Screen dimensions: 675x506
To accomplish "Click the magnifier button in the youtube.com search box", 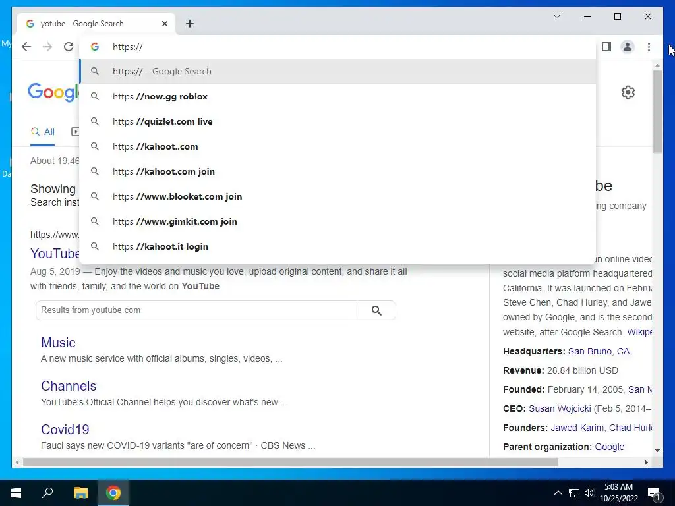I will click(x=376, y=310).
